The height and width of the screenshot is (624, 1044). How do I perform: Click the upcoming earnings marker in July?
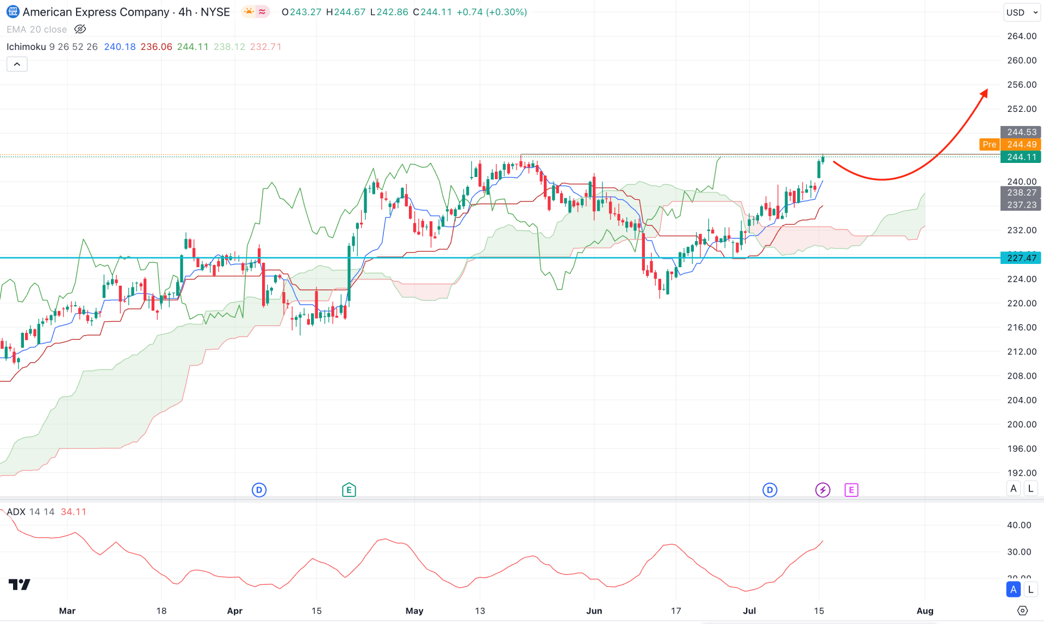click(851, 490)
